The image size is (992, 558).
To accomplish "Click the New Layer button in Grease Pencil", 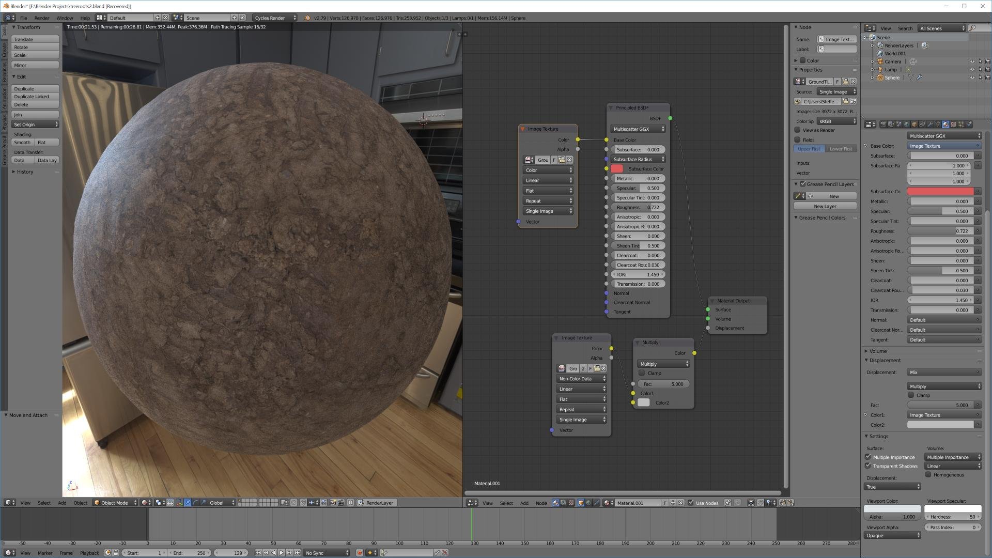I will click(x=825, y=206).
